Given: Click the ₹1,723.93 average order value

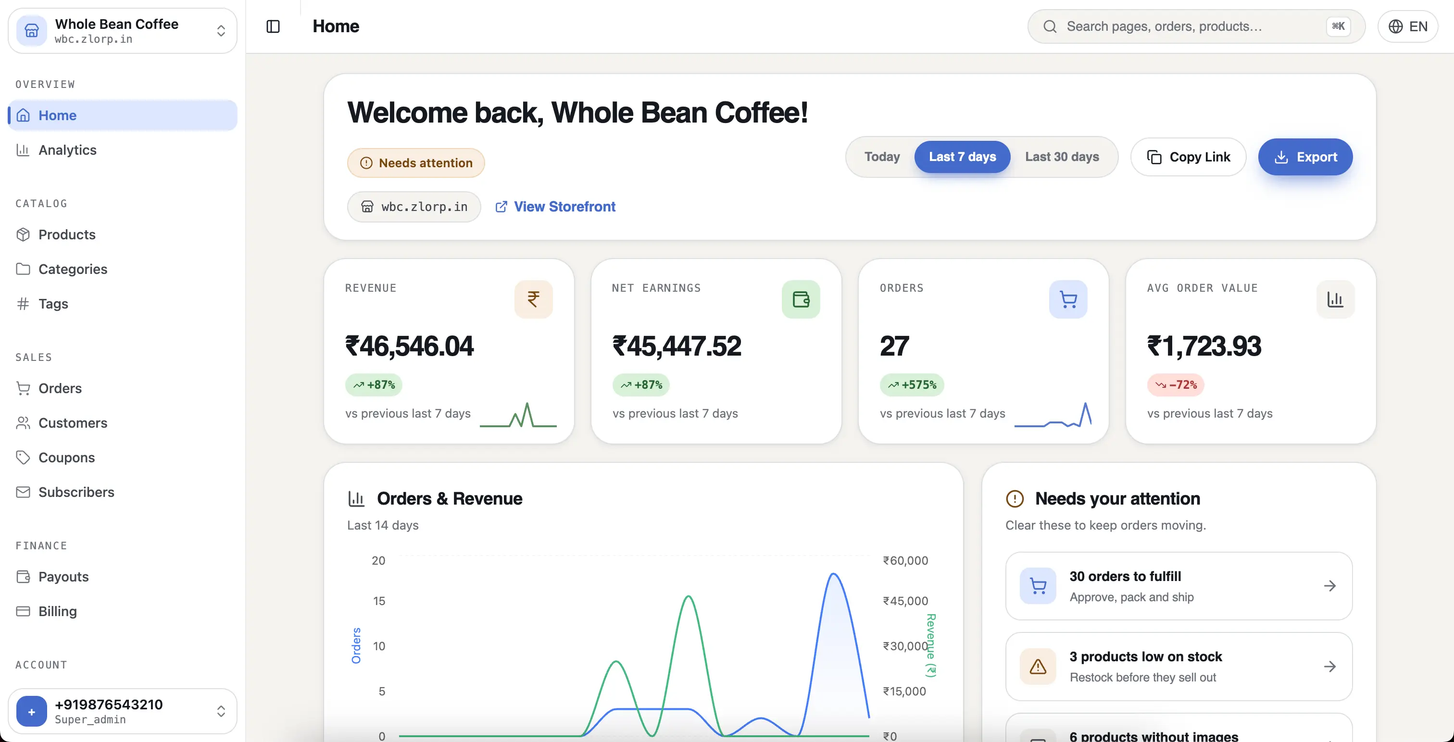Looking at the screenshot, I should [x=1203, y=346].
